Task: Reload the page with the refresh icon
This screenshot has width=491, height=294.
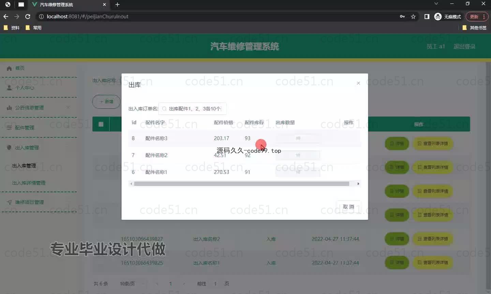Action: (28, 17)
